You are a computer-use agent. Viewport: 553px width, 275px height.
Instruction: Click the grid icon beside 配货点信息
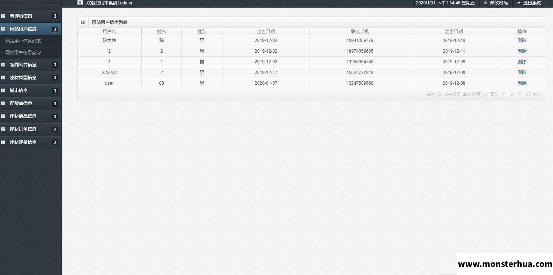(x=3, y=103)
